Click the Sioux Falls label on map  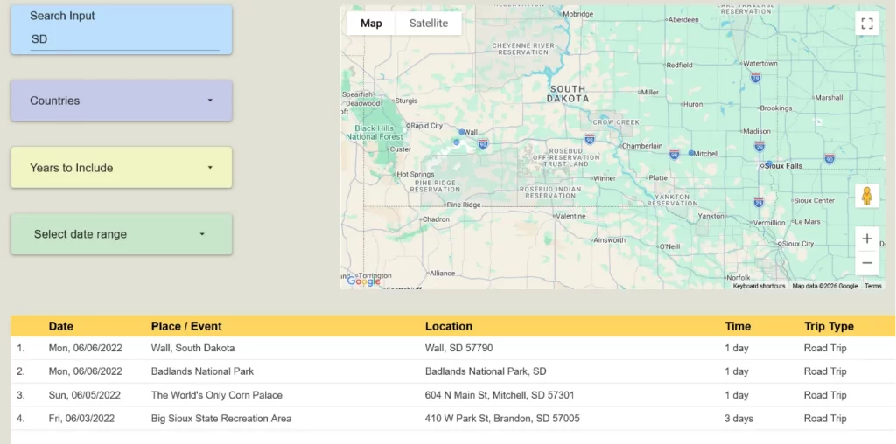783,166
